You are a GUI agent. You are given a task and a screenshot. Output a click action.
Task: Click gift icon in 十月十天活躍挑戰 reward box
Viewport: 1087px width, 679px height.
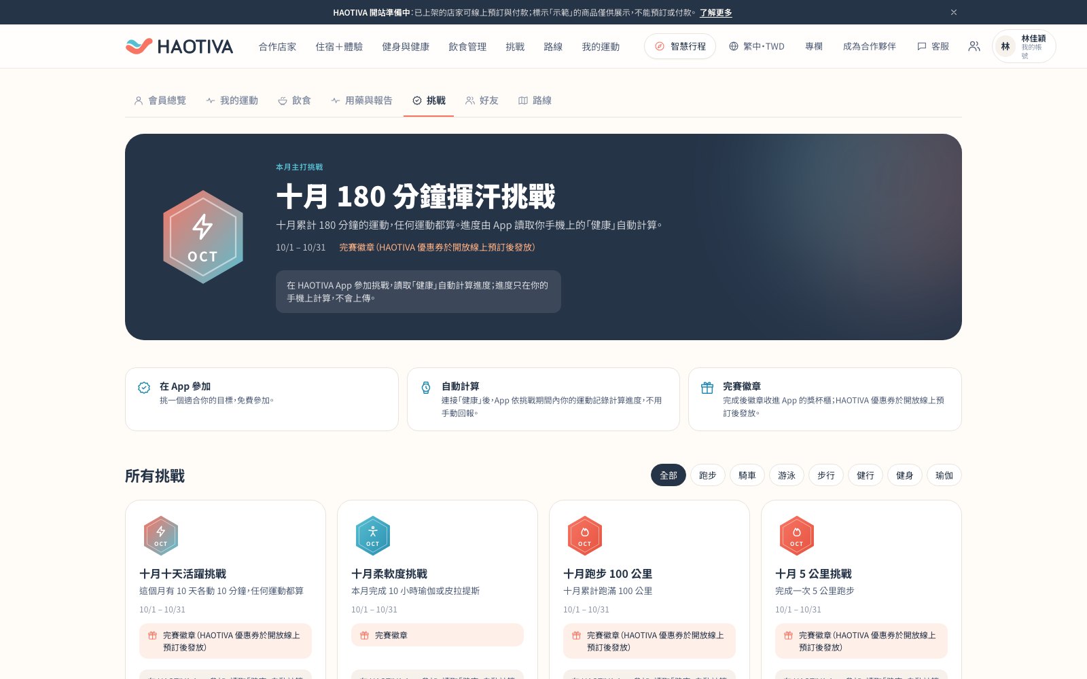152,636
